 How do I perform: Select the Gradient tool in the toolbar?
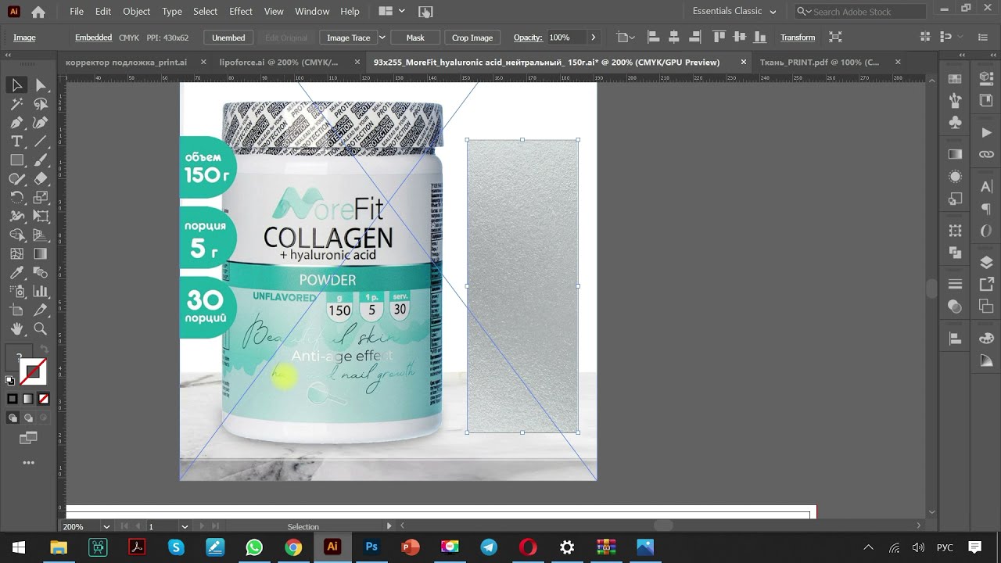[41, 253]
